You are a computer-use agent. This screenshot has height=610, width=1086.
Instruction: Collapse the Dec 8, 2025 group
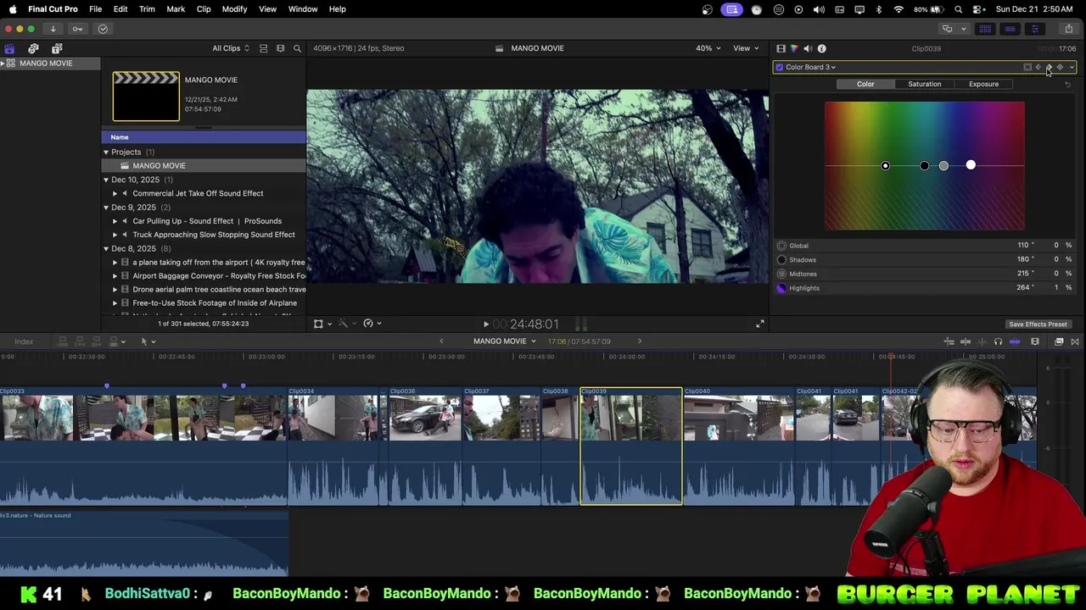point(106,248)
